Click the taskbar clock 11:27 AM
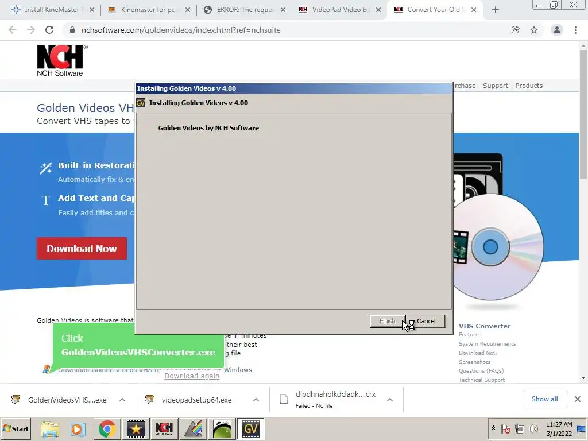Screen dimensions: 588x441 click(559, 428)
